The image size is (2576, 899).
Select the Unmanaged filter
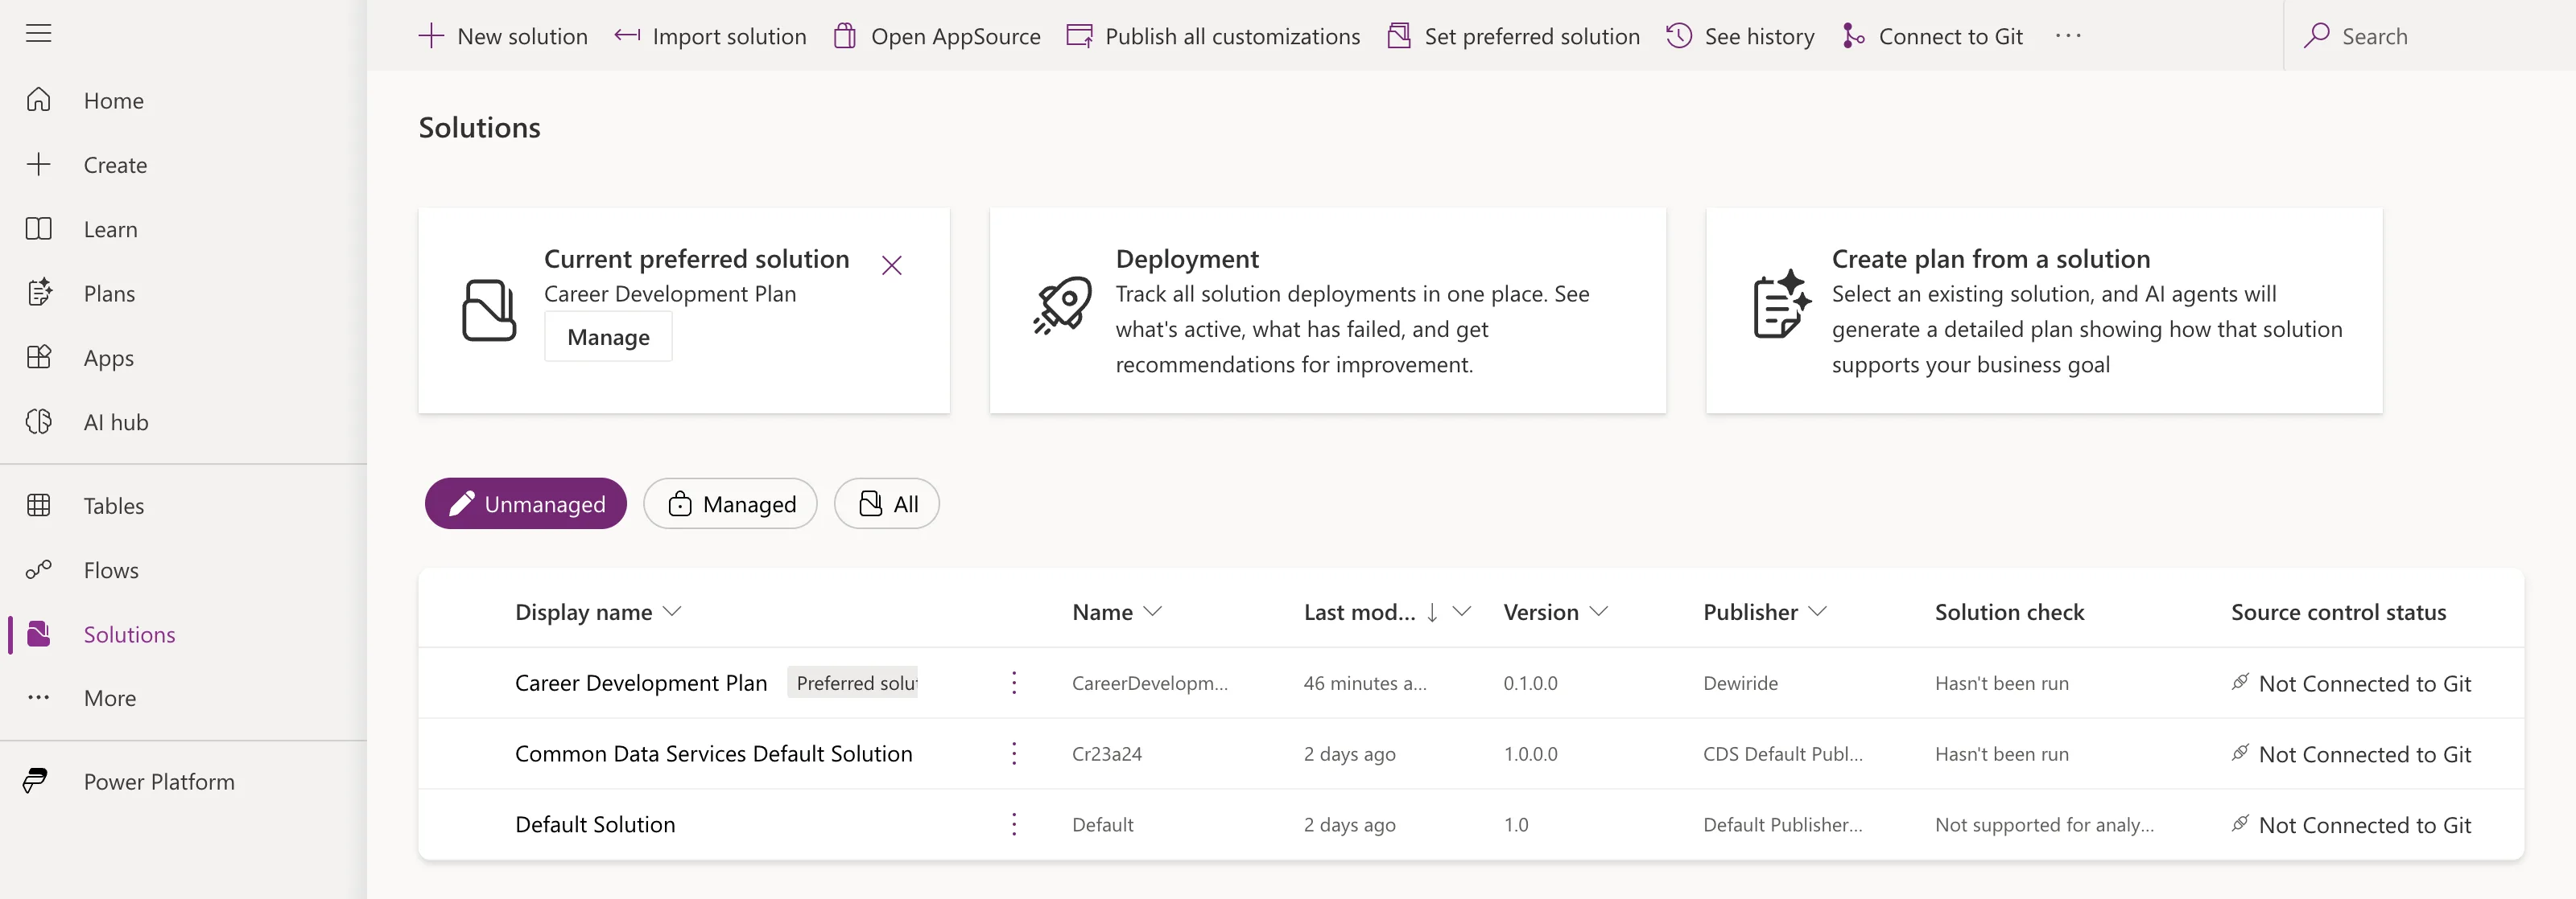point(526,503)
